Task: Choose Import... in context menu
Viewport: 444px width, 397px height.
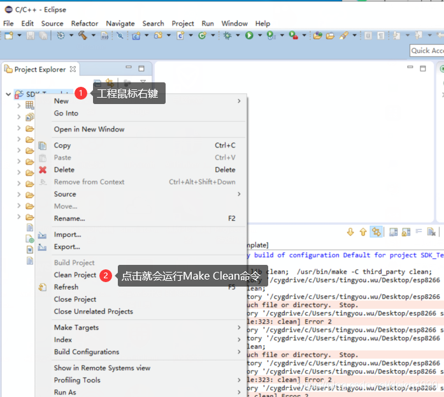Action: (x=68, y=235)
